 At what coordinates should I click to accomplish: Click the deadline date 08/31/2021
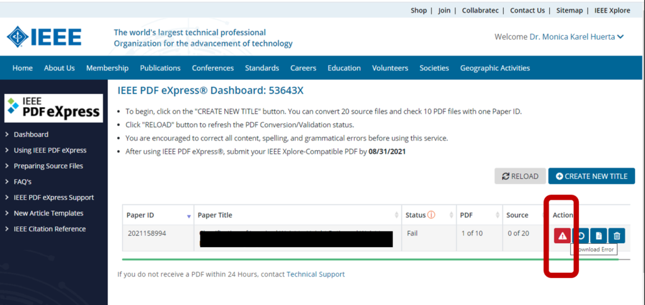[x=387, y=151]
